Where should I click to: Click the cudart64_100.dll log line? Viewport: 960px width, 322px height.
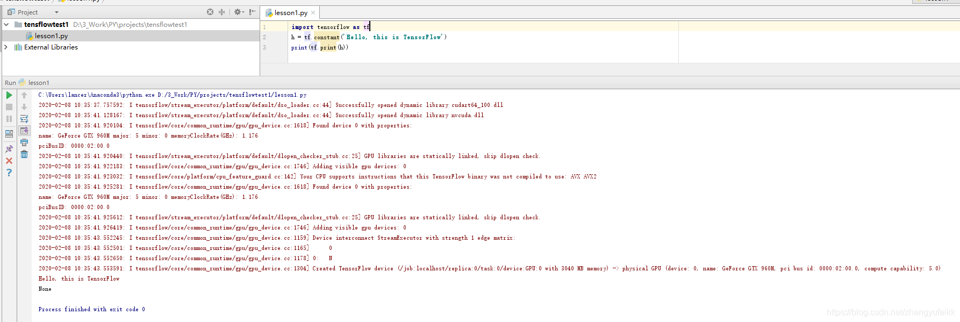click(x=271, y=105)
